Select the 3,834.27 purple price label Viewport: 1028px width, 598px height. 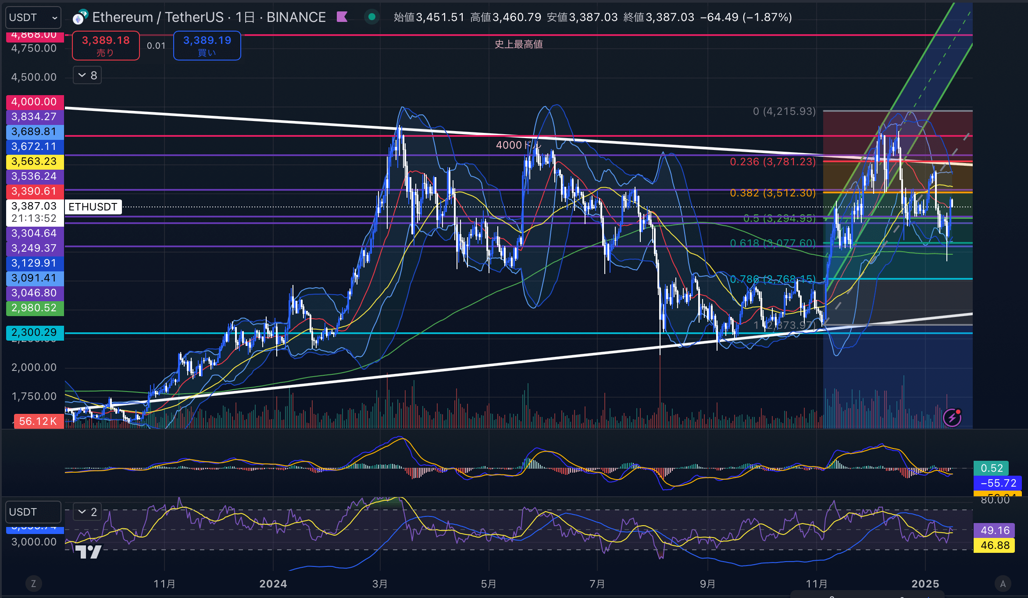(35, 117)
